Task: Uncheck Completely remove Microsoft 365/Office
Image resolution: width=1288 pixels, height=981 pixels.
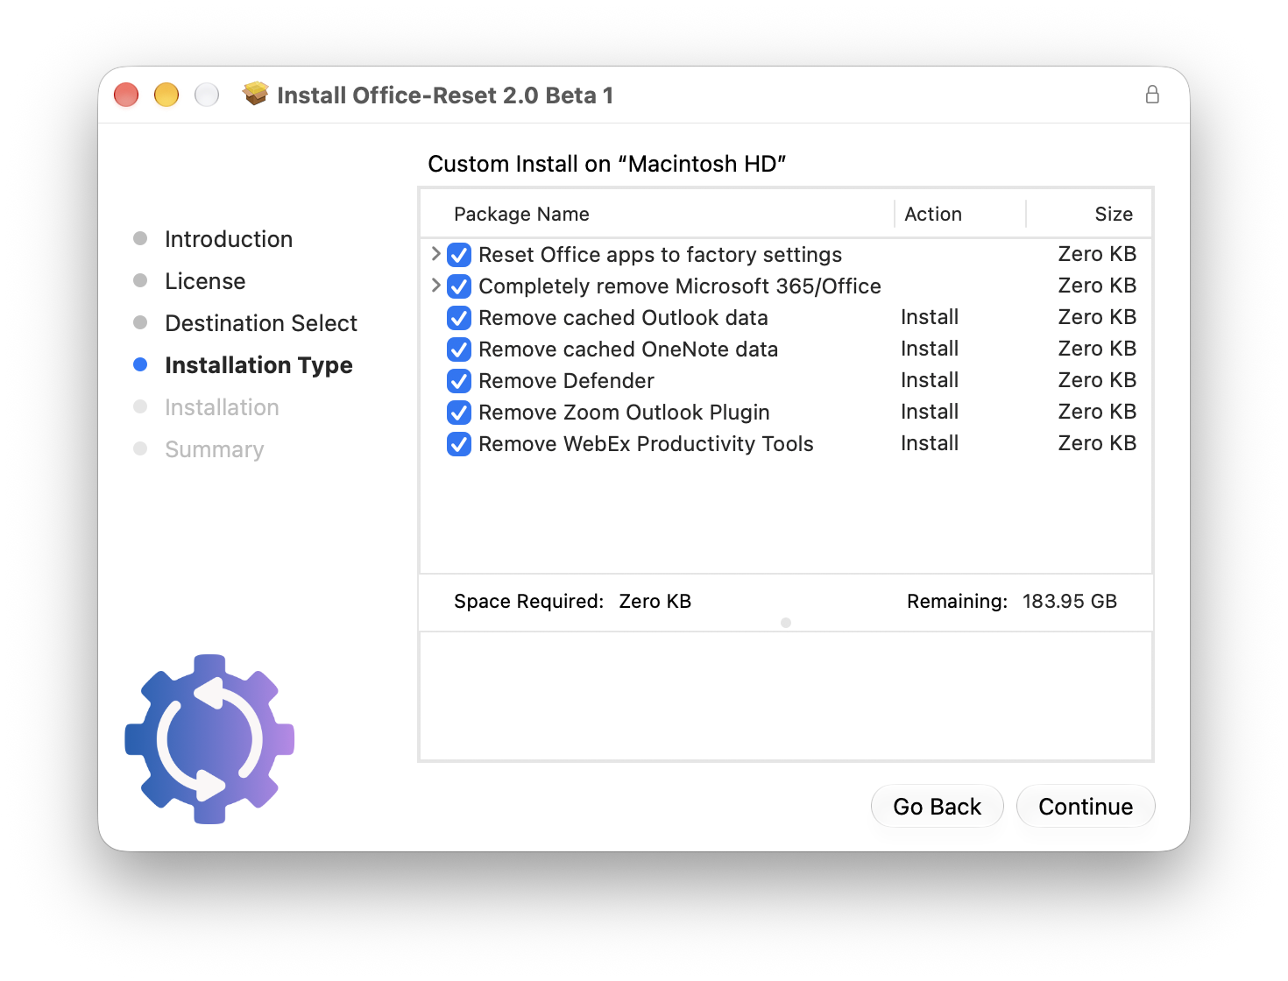Action: point(459,286)
